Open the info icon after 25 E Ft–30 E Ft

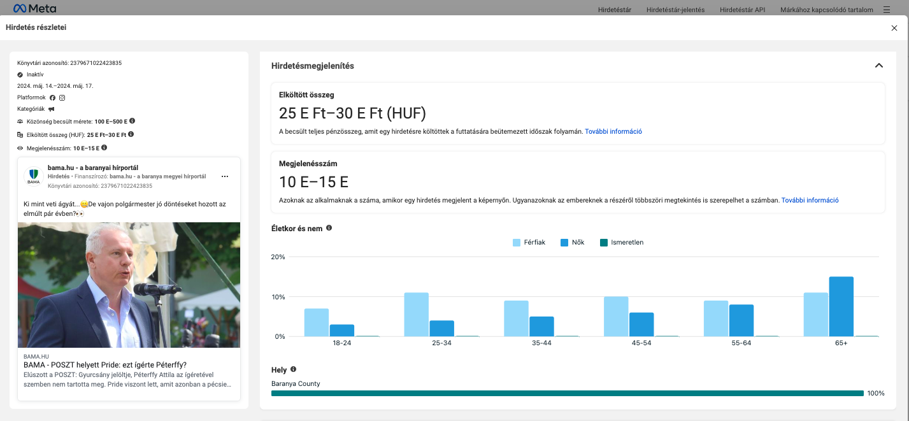tap(131, 134)
